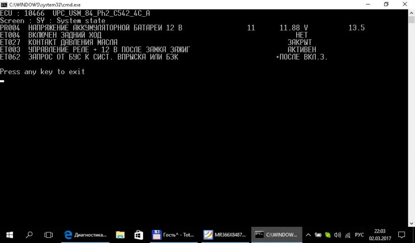Screen dimensions: 415x243
Task: Show hidden system tray icons
Action: pos(308,235)
